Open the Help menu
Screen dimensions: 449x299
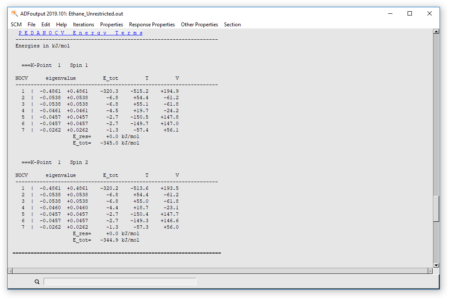(61, 25)
